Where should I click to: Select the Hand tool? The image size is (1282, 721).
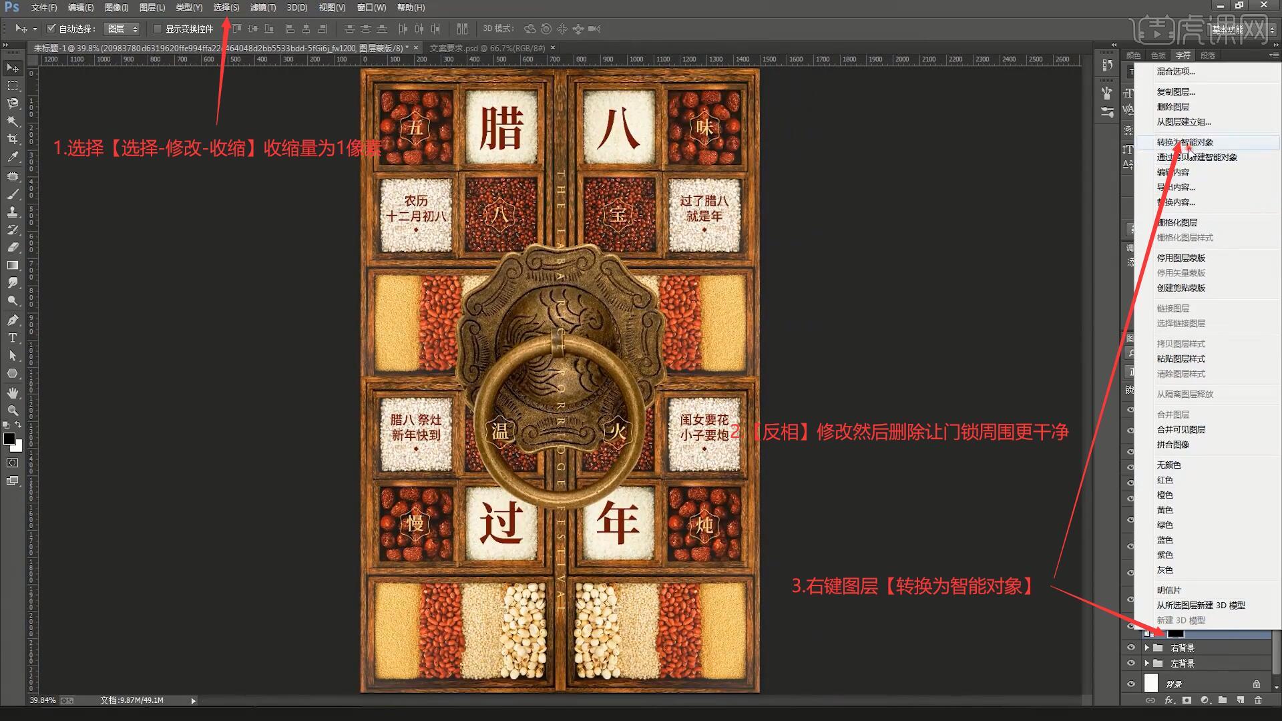pyautogui.click(x=13, y=393)
